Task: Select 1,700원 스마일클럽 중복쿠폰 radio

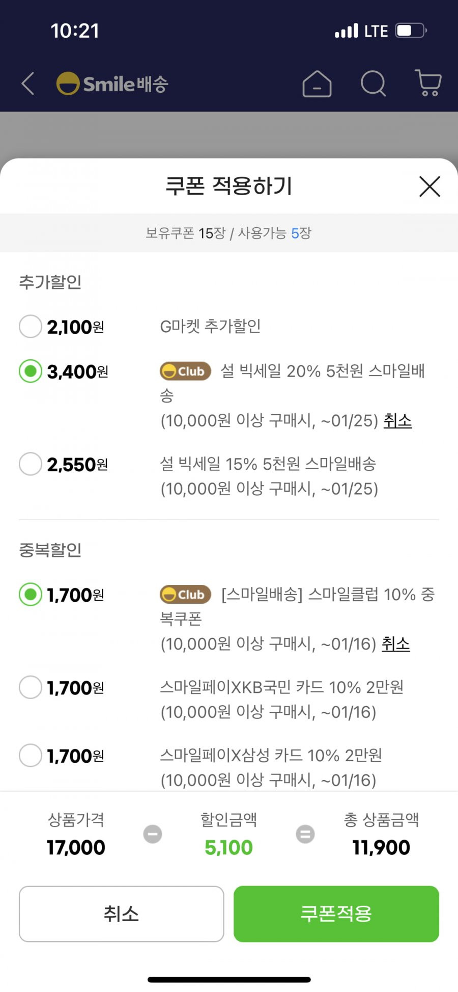Action: tap(30, 595)
